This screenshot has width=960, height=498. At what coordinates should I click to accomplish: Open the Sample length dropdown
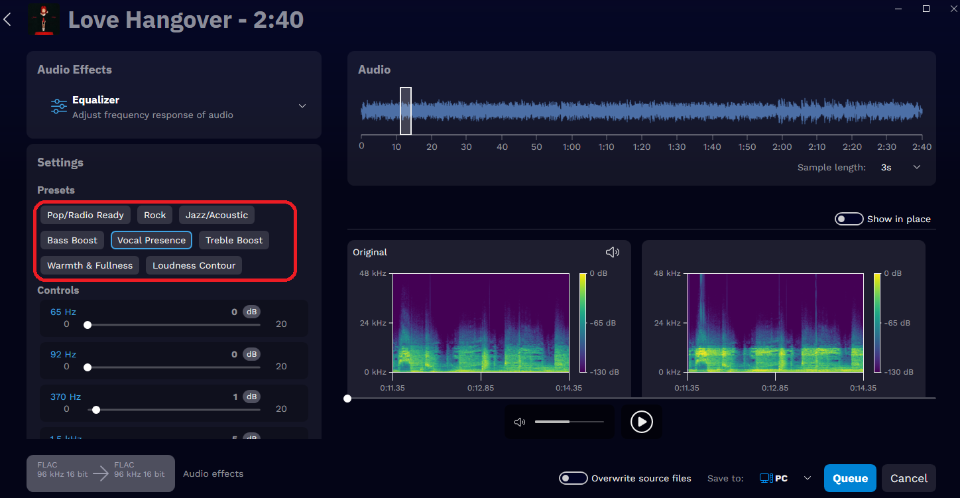[917, 167]
